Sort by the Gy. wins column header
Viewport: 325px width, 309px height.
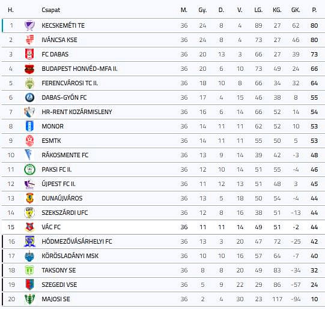tap(202, 10)
